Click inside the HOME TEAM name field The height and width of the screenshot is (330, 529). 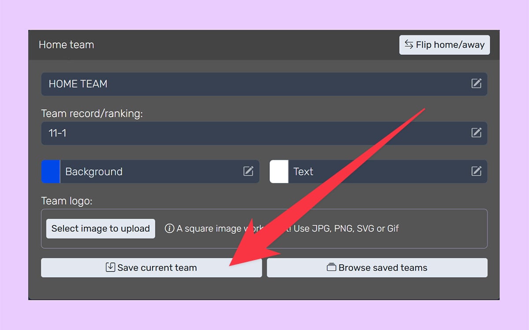(x=176, y=84)
